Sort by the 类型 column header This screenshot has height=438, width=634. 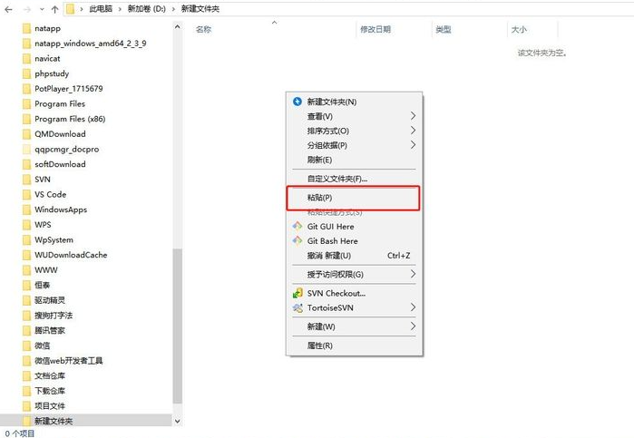point(444,29)
